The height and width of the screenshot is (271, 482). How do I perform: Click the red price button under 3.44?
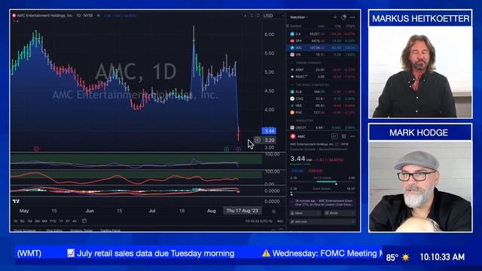[x=316, y=171]
